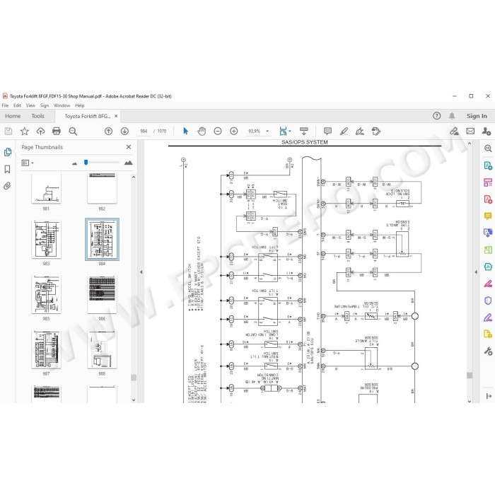Collapse the left navigation pane arrow
This screenshot has height=495, width=495.
click(141, 272)
